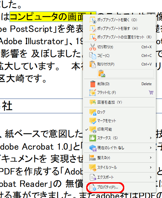The height and width of the screenshot is (198, 162).
Task: Expand the スタイルツール submenu arrow
Action: coord(151,168)
